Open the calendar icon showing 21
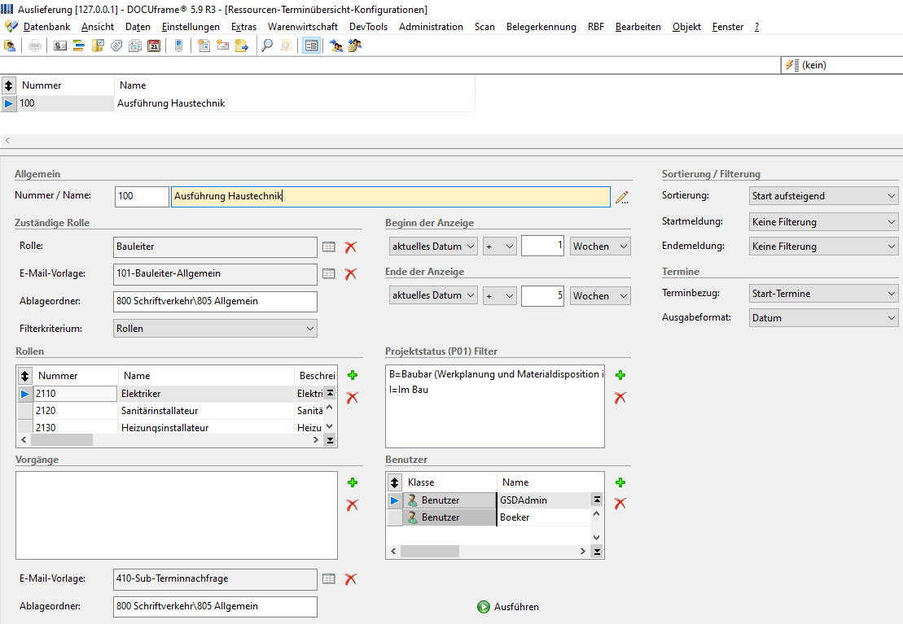This screenshot has width=903, height=624. click(154, 46)
